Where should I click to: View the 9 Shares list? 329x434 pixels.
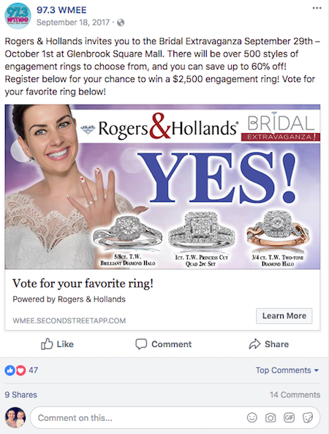[20, 394]
